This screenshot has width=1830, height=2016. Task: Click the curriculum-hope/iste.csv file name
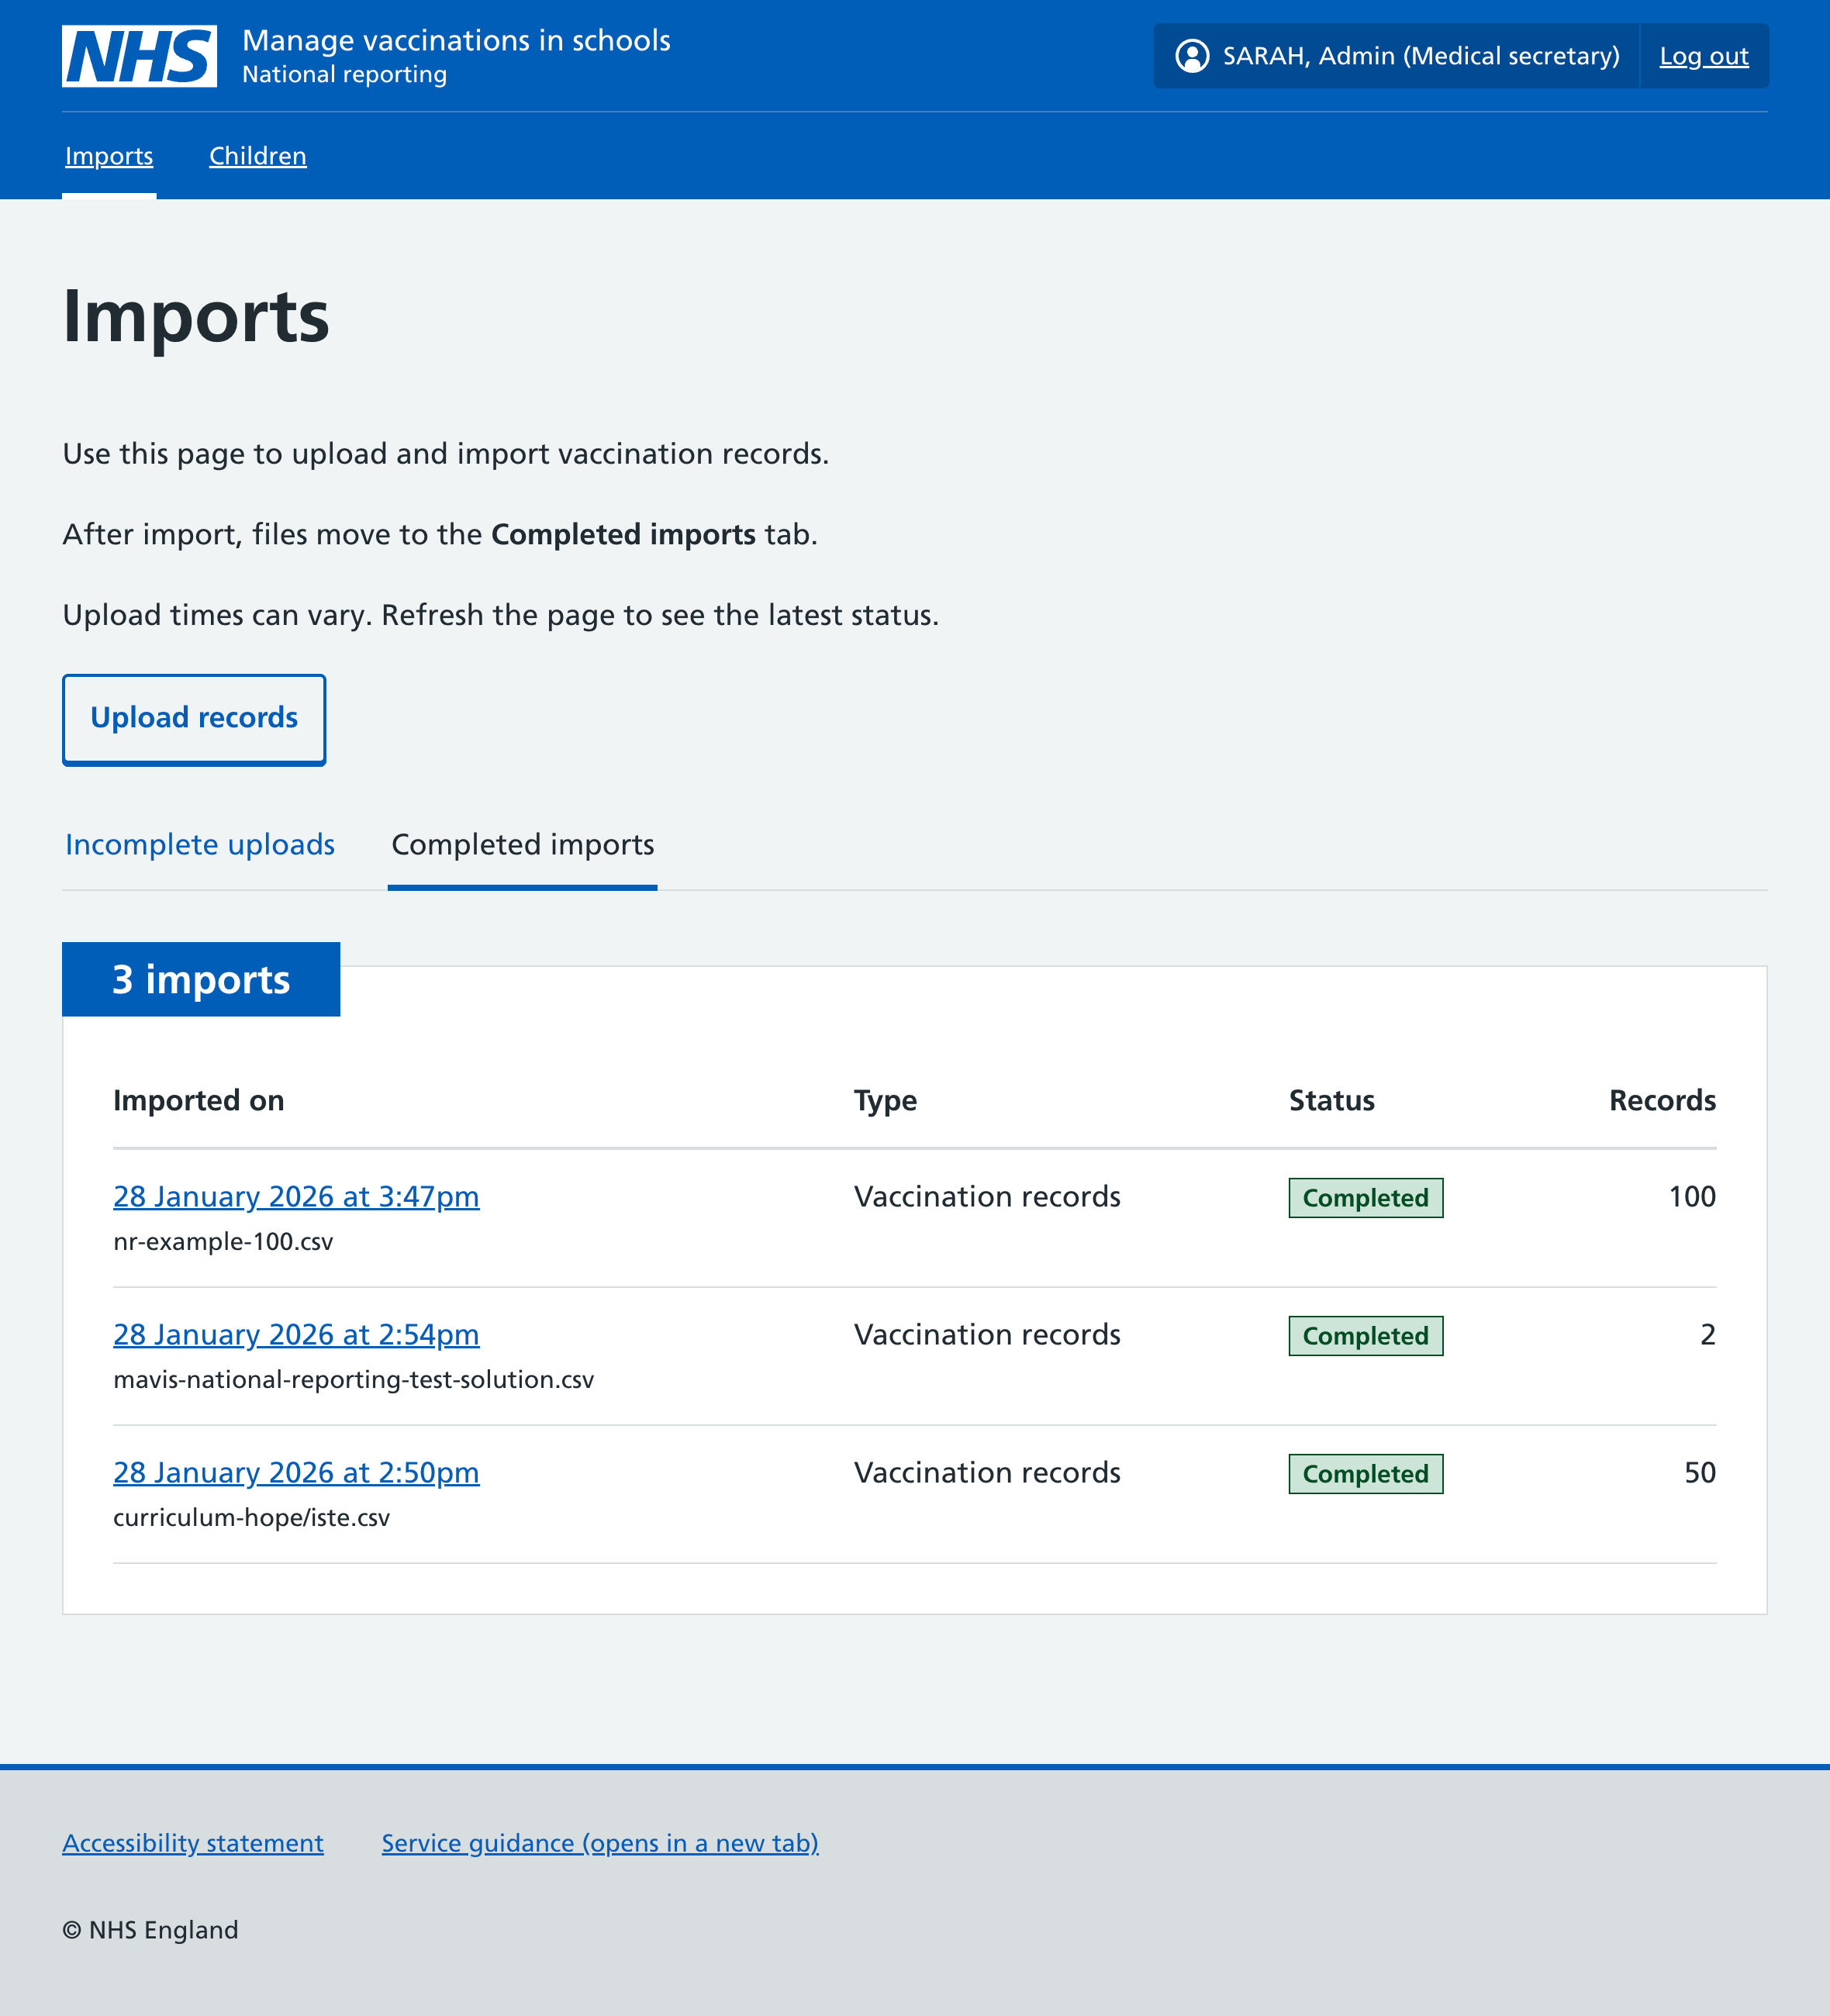252,1517
